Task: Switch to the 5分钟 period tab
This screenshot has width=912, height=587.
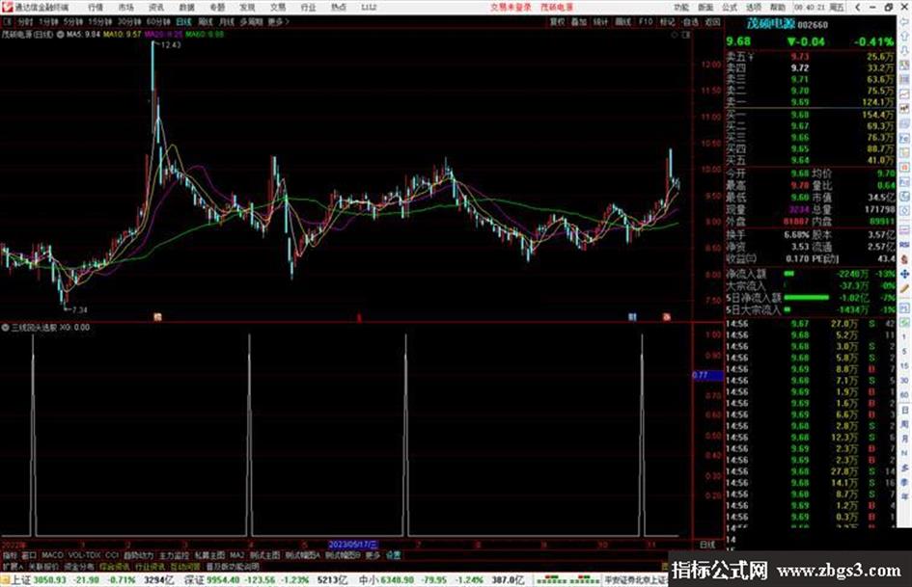Action: tap(73, 21)
